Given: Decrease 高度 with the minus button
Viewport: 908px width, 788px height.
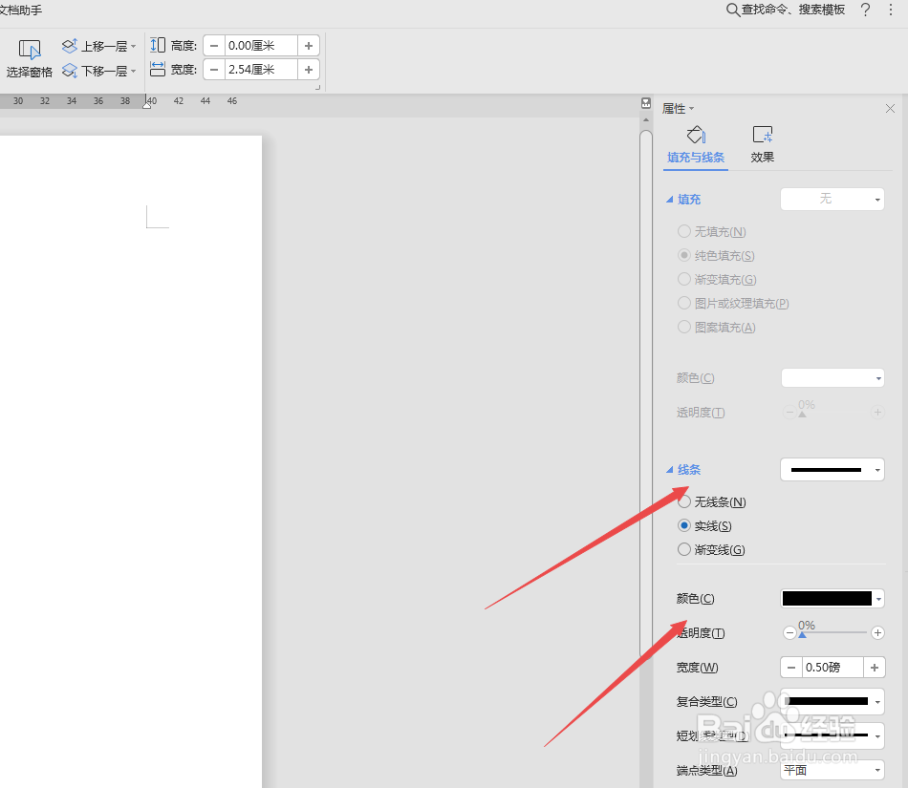Looking at the screenshot, I should [212, 44].
